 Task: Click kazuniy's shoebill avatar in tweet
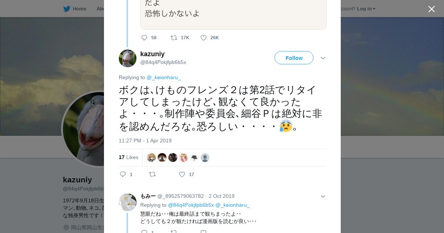(128, 58)
